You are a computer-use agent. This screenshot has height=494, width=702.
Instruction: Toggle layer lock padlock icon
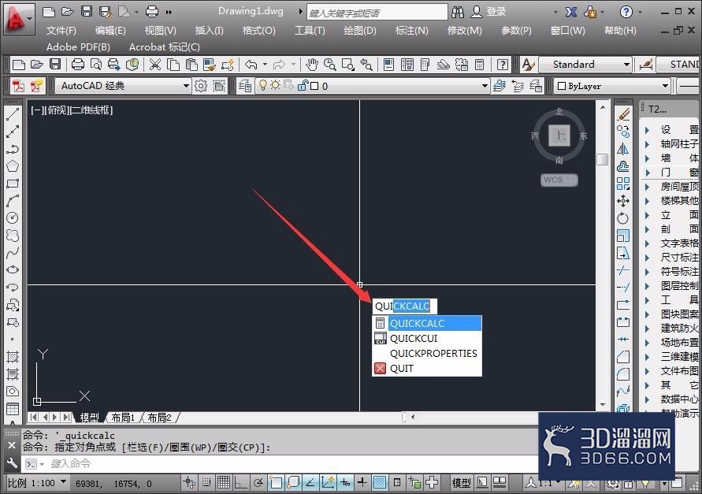(x=303, y=85)
